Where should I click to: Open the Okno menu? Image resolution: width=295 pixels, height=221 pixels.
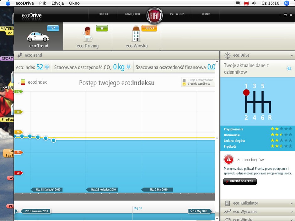(x=74, y=3)
